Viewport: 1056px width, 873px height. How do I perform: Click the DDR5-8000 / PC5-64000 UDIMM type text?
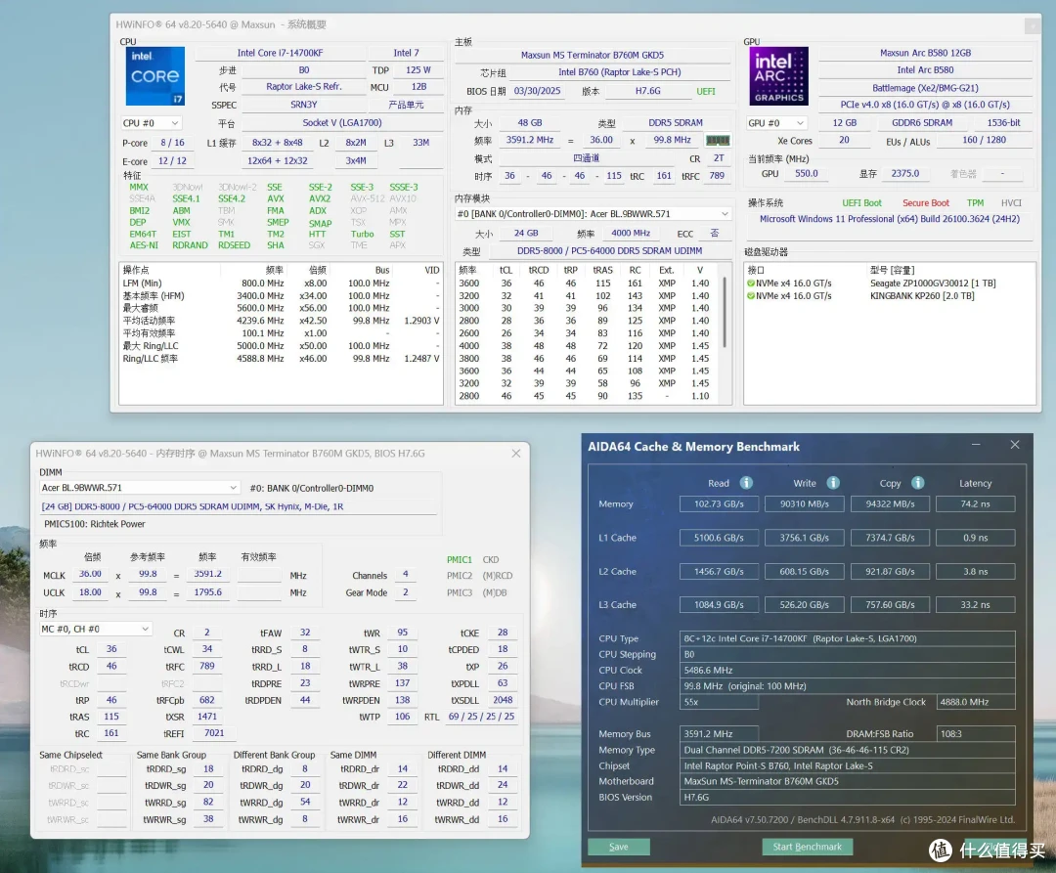(x=609, y=251)
